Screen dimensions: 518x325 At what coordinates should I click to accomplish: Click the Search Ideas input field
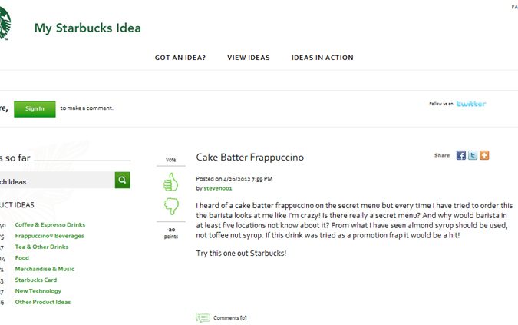tap(57, 180)
